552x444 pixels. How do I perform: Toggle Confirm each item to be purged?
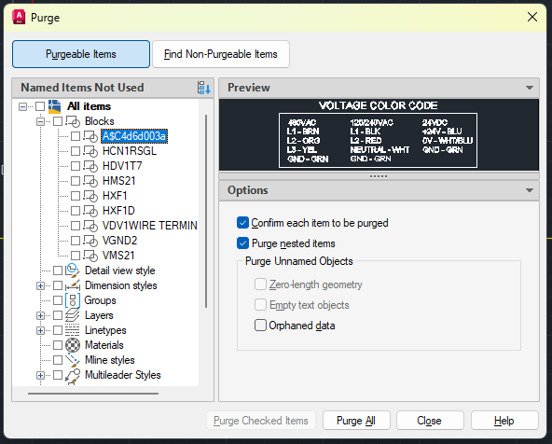(242, 223)
